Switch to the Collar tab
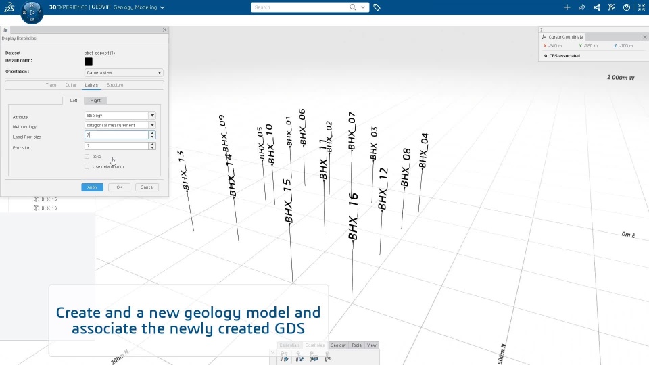Image resolution: width=649 pixels, height=365 pixels. click(x=71, y=85)
